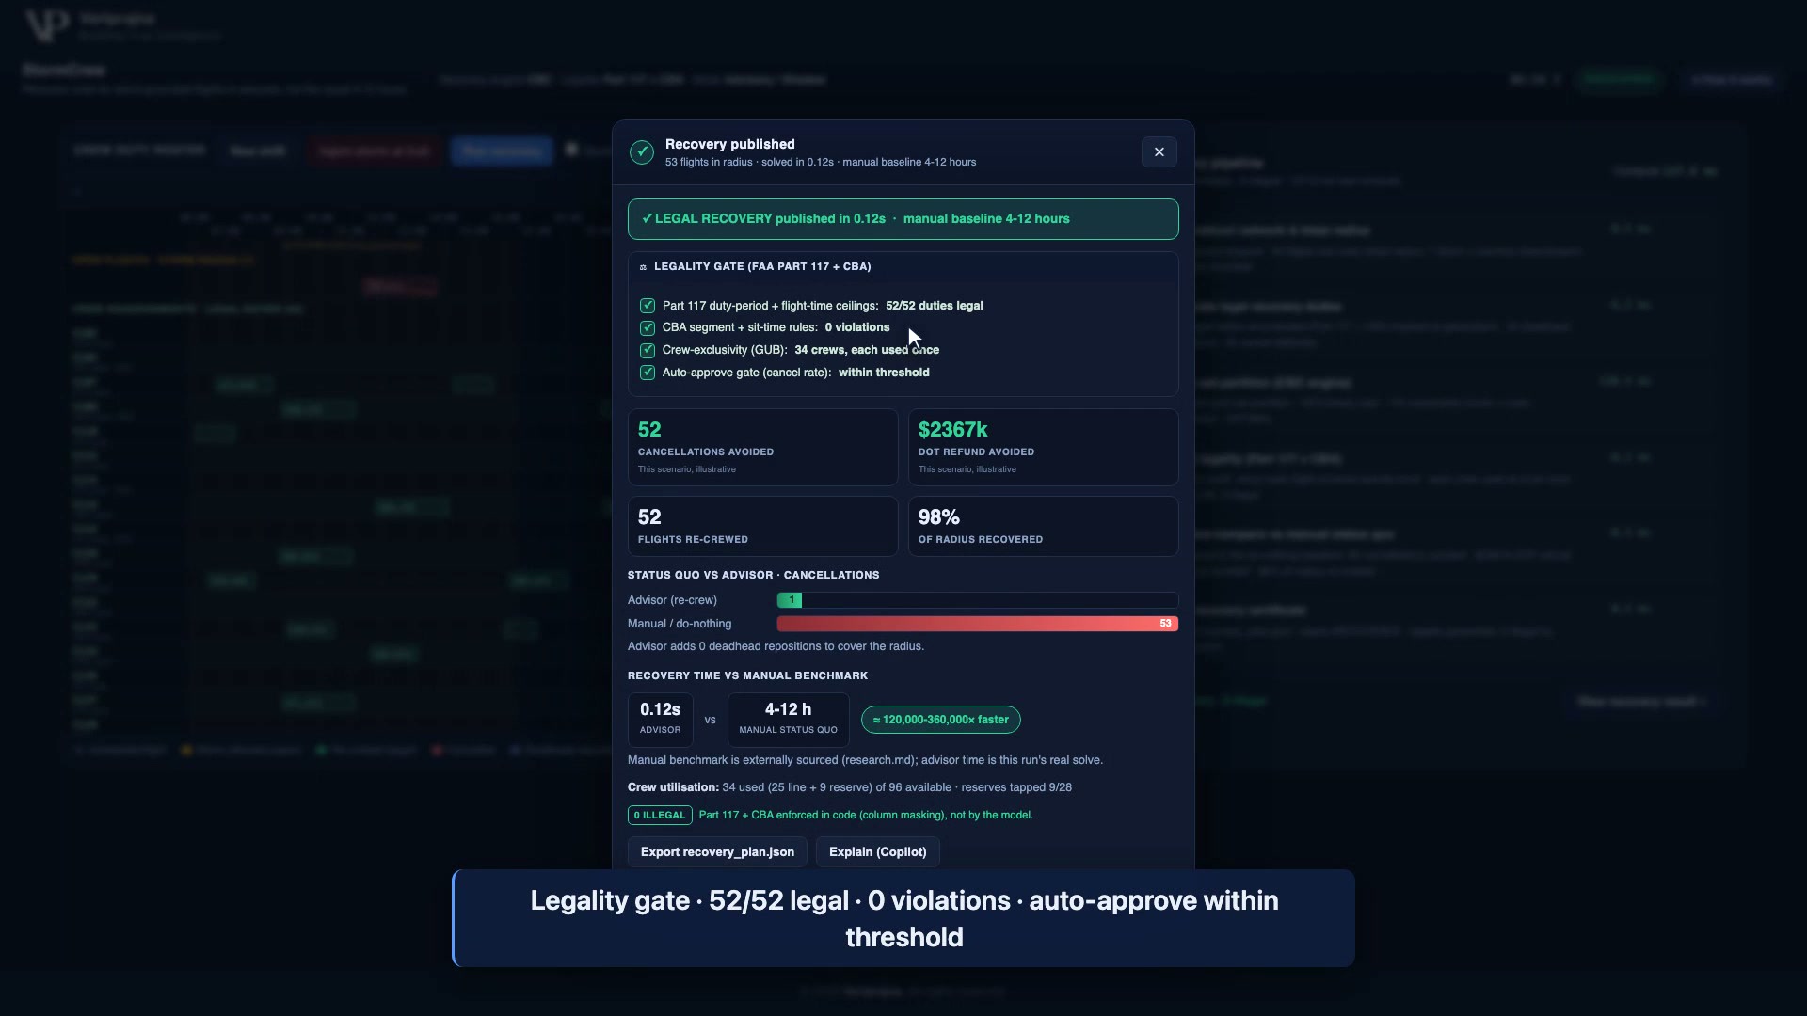Toggle the Part 117 duty-period checkbox

[648, 306]
